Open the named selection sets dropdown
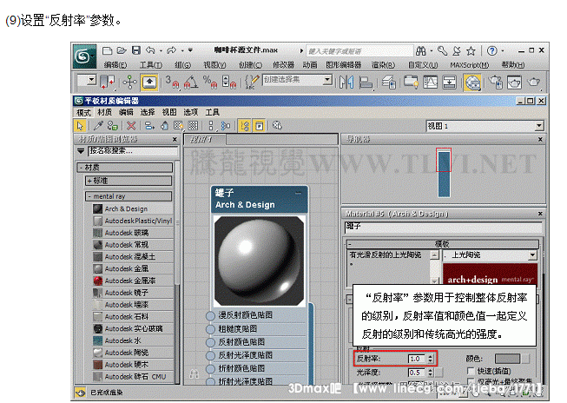Viewport: 567px width, 403px height. [327, 79]
